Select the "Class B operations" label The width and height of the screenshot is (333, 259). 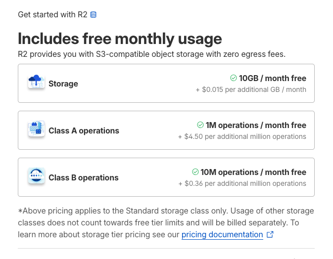pos(84,177)
